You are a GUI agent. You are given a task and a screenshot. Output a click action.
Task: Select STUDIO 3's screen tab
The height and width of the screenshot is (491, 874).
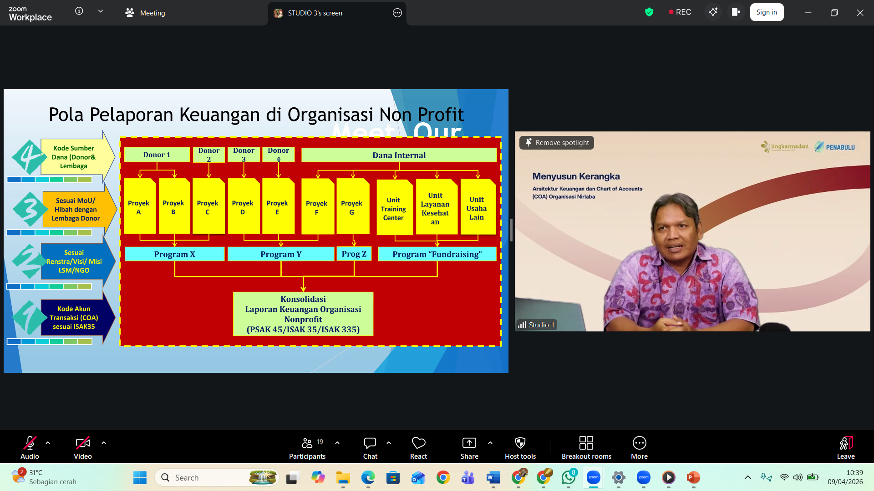[314, 13]
